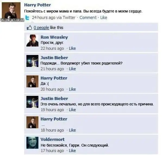Click the thumbs-up icon beside people like this

click(x=29, y=28)
